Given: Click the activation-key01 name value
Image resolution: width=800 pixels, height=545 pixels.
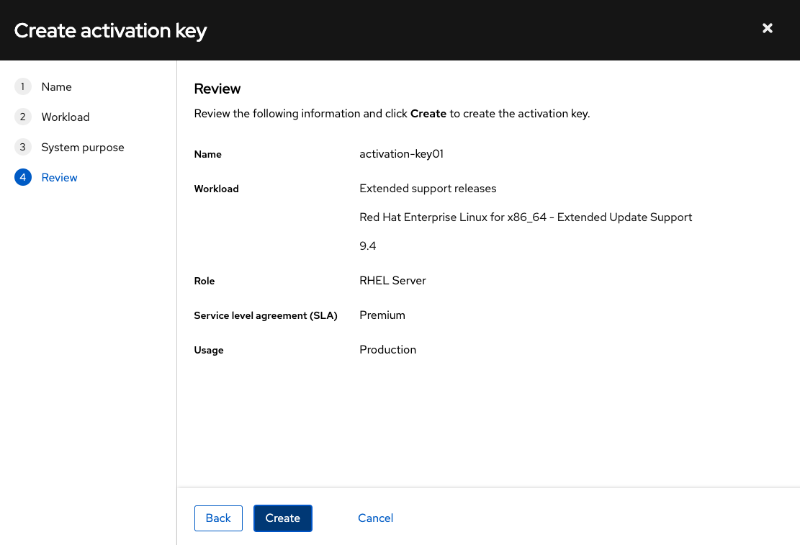Looking at the screenshot, I should coord(402,154).
